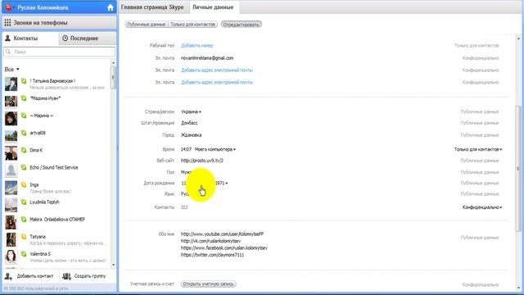Open status icon beside Руслан Коломийцев
The width and height of the screenshot is (524, 295).
click(9, 7)
